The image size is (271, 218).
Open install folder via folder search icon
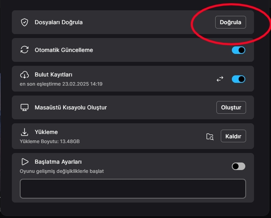[210, 136]
